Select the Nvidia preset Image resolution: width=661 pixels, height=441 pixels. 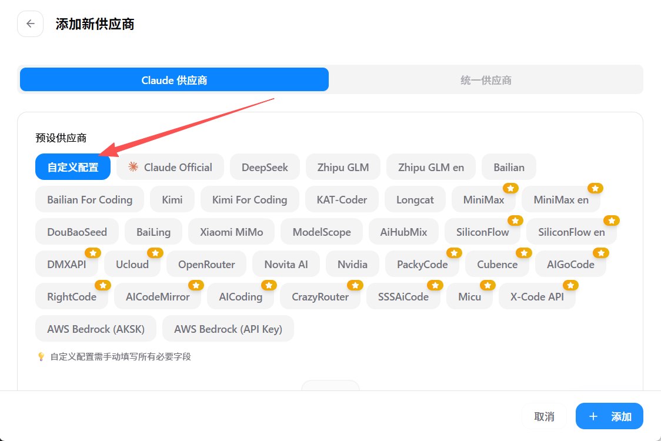click(x=352, y=265)
